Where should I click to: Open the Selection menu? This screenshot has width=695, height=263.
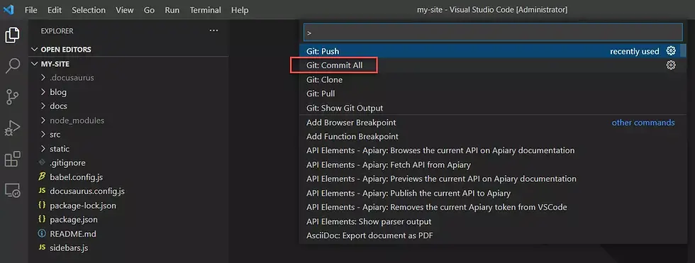[89, 10]
